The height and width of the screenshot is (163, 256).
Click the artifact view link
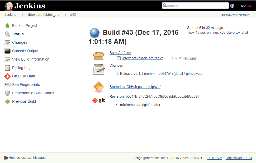point(193,58)
